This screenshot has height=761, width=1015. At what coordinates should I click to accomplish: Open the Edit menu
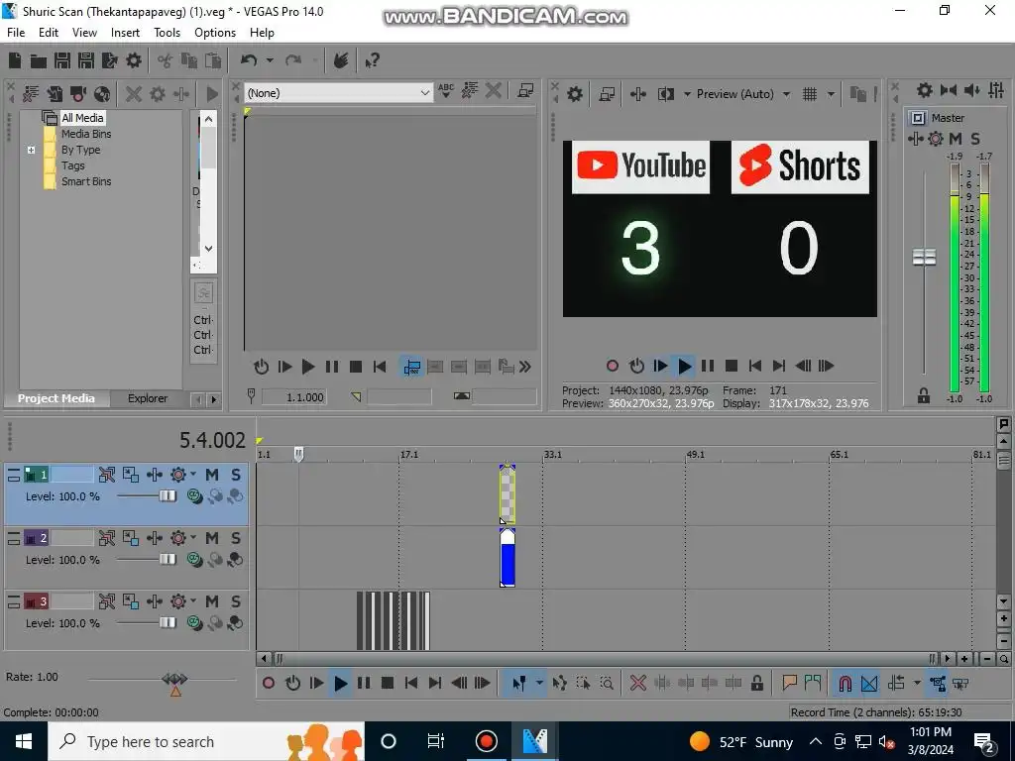(x=49, y=33)
